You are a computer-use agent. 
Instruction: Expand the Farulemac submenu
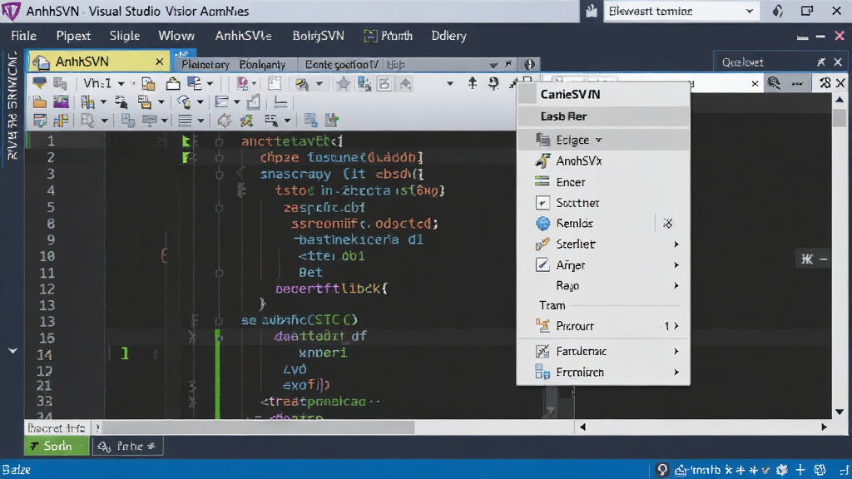click(676, 352)
